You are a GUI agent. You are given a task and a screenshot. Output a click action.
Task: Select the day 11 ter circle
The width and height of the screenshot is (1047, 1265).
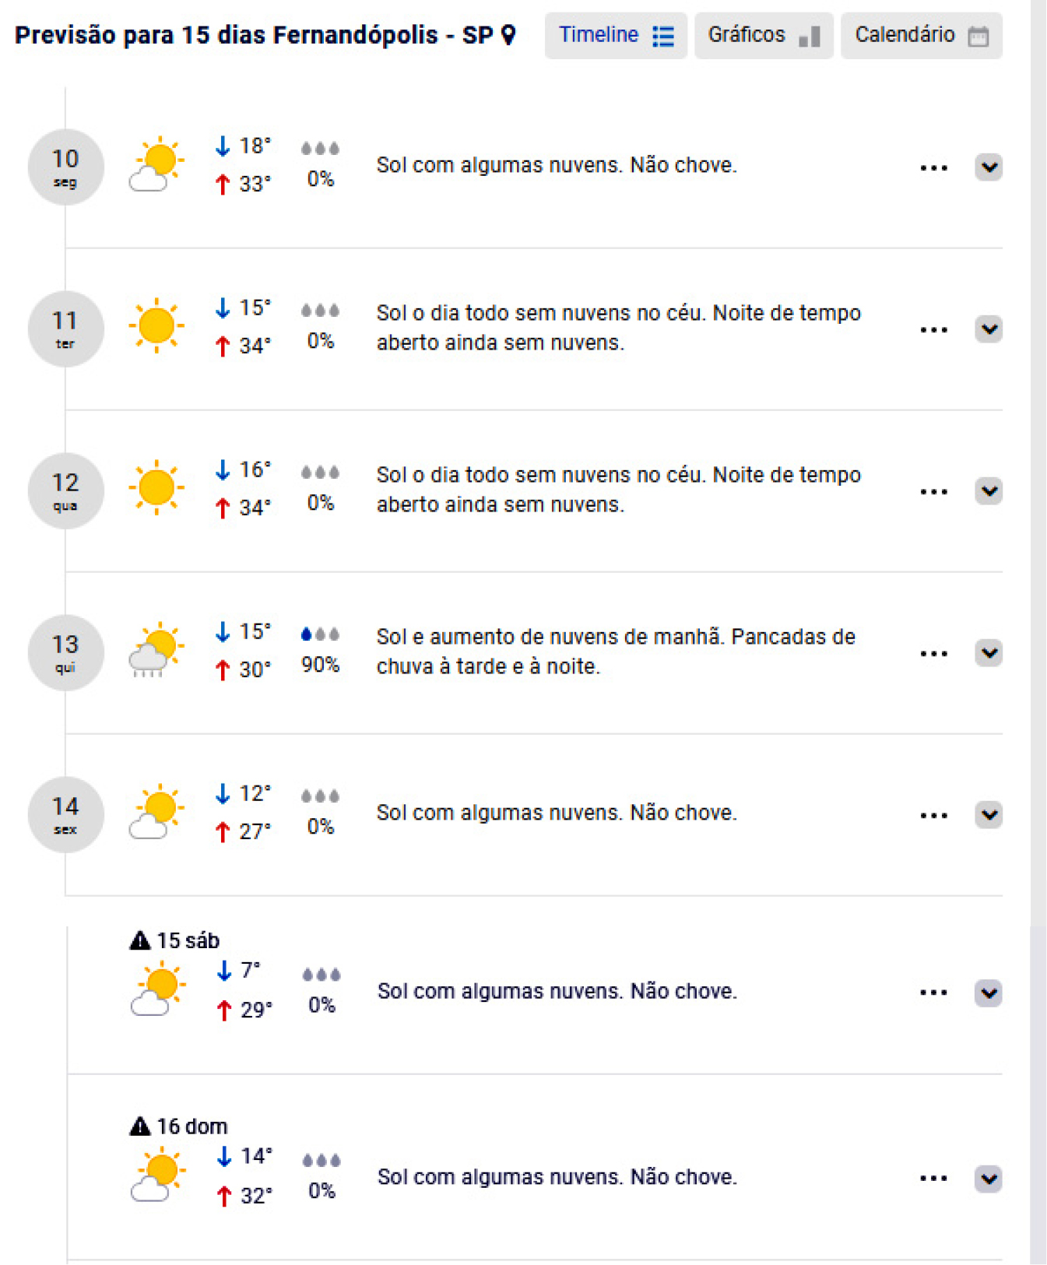[x=65, y=329]
